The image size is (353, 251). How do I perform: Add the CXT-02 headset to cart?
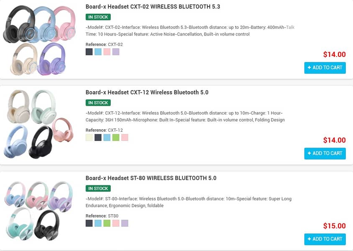click(325, 68)
